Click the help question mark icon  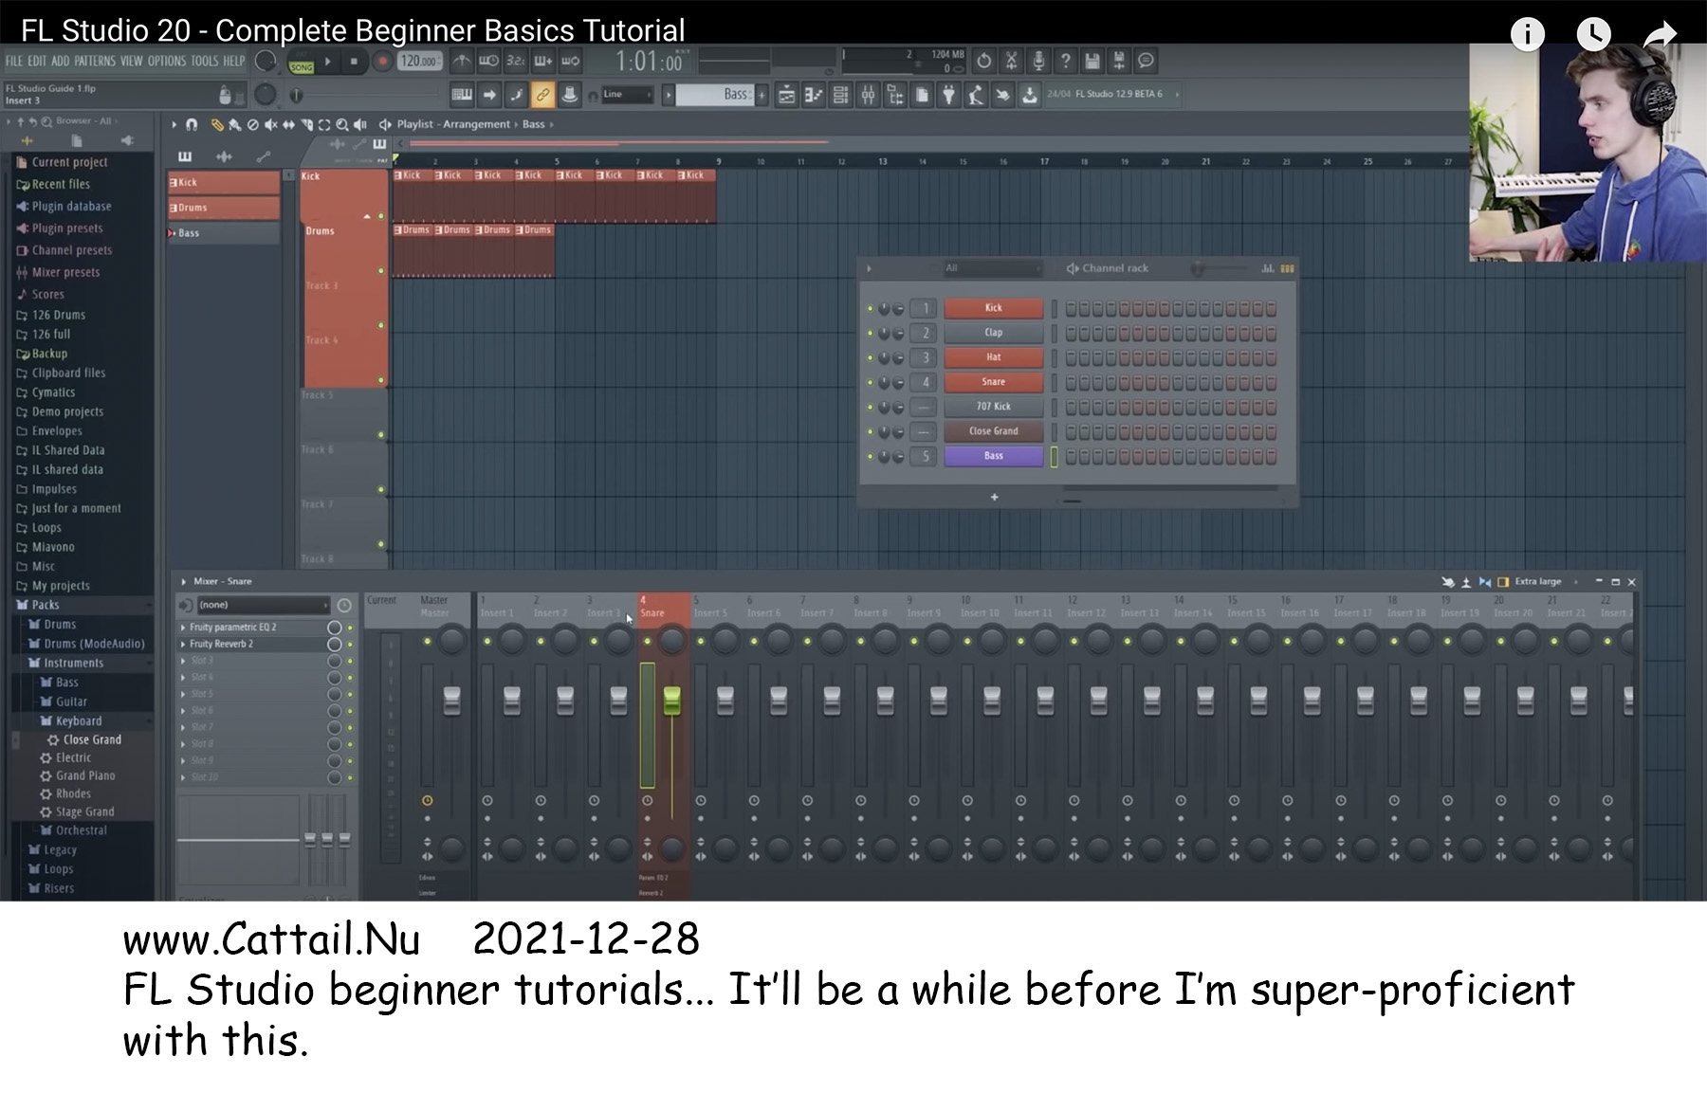[x=1066, y=62]
